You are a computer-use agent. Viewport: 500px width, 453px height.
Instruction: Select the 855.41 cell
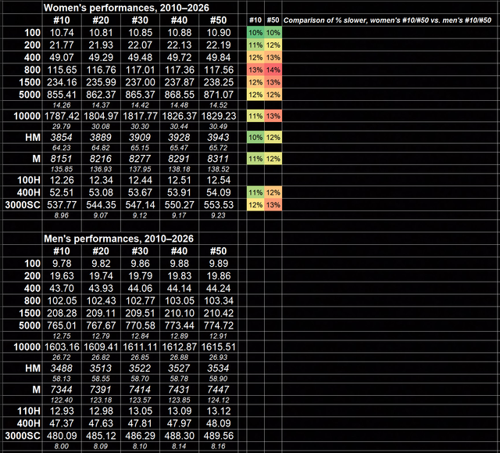(62, 95)
